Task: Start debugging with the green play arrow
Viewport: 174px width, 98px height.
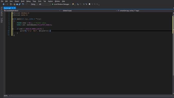Action: pos(52,4)
